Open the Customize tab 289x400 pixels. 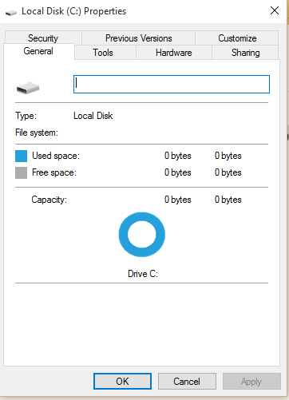[237, 38]
